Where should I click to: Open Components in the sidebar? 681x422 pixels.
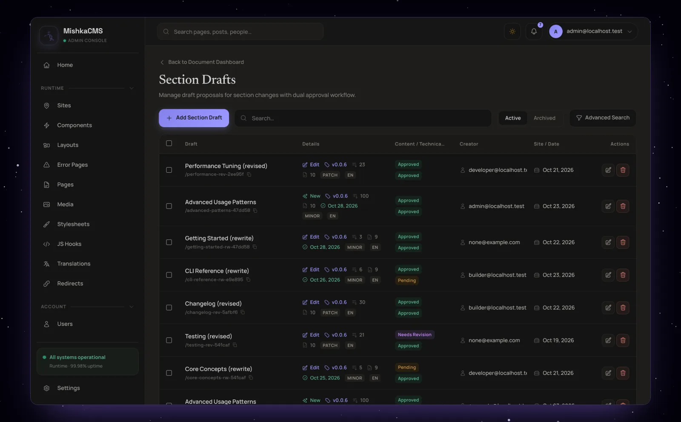(x=88, y=125)
